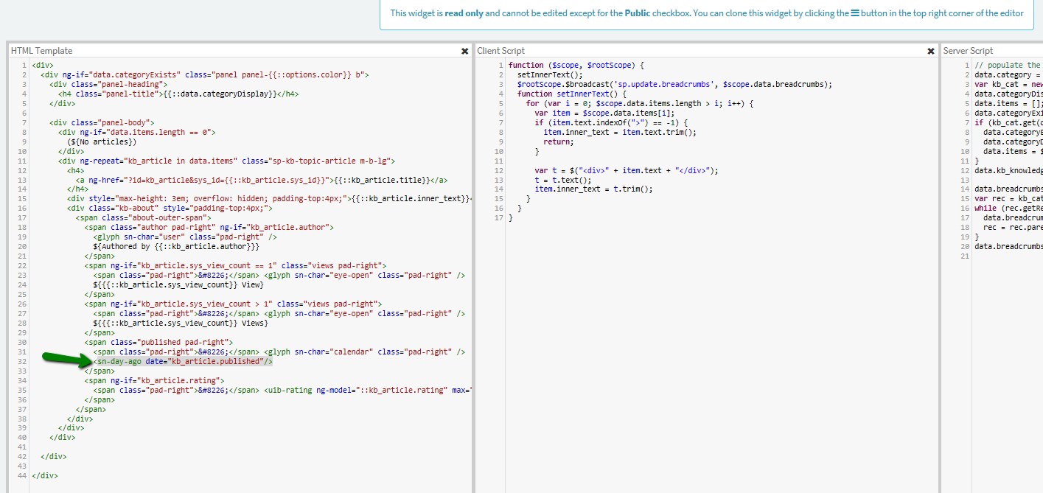
Task: Click the '${No articles}' line
Action: 102,141
